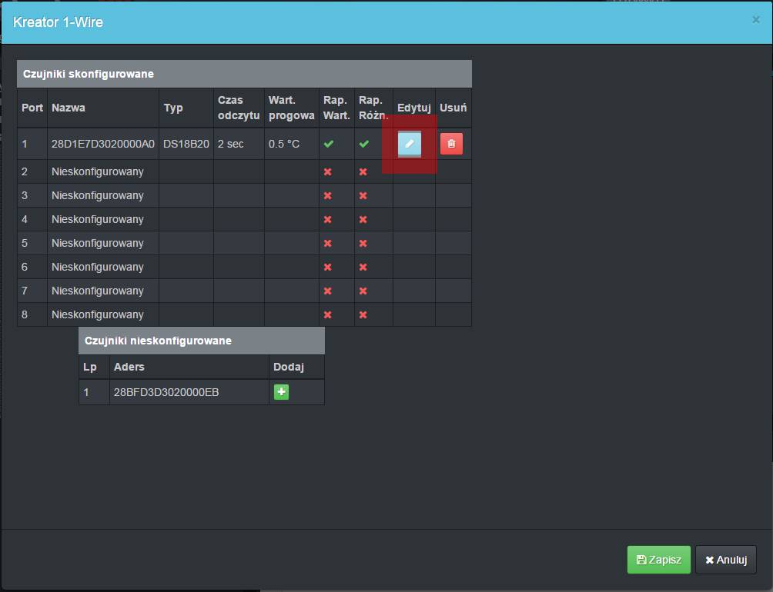Viewport: 773px width, 592px height.
Task: Save configuration with Zapisz button
Action: tap(658, 560)
